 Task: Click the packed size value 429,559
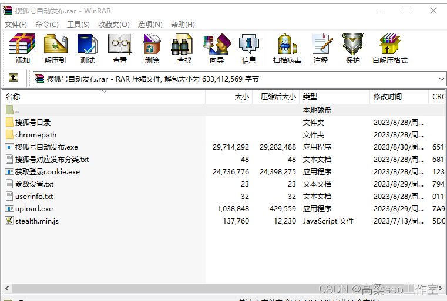pos(283,209)
